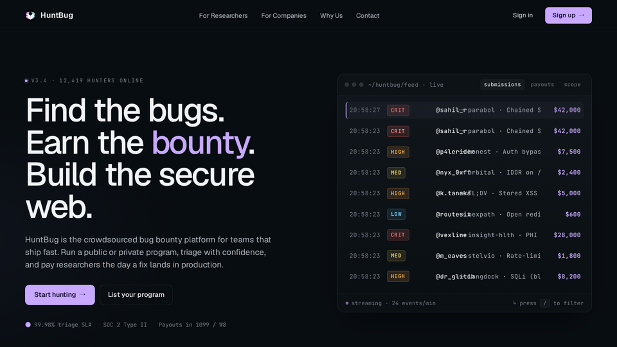Click the Sign up button

(568, 15)
